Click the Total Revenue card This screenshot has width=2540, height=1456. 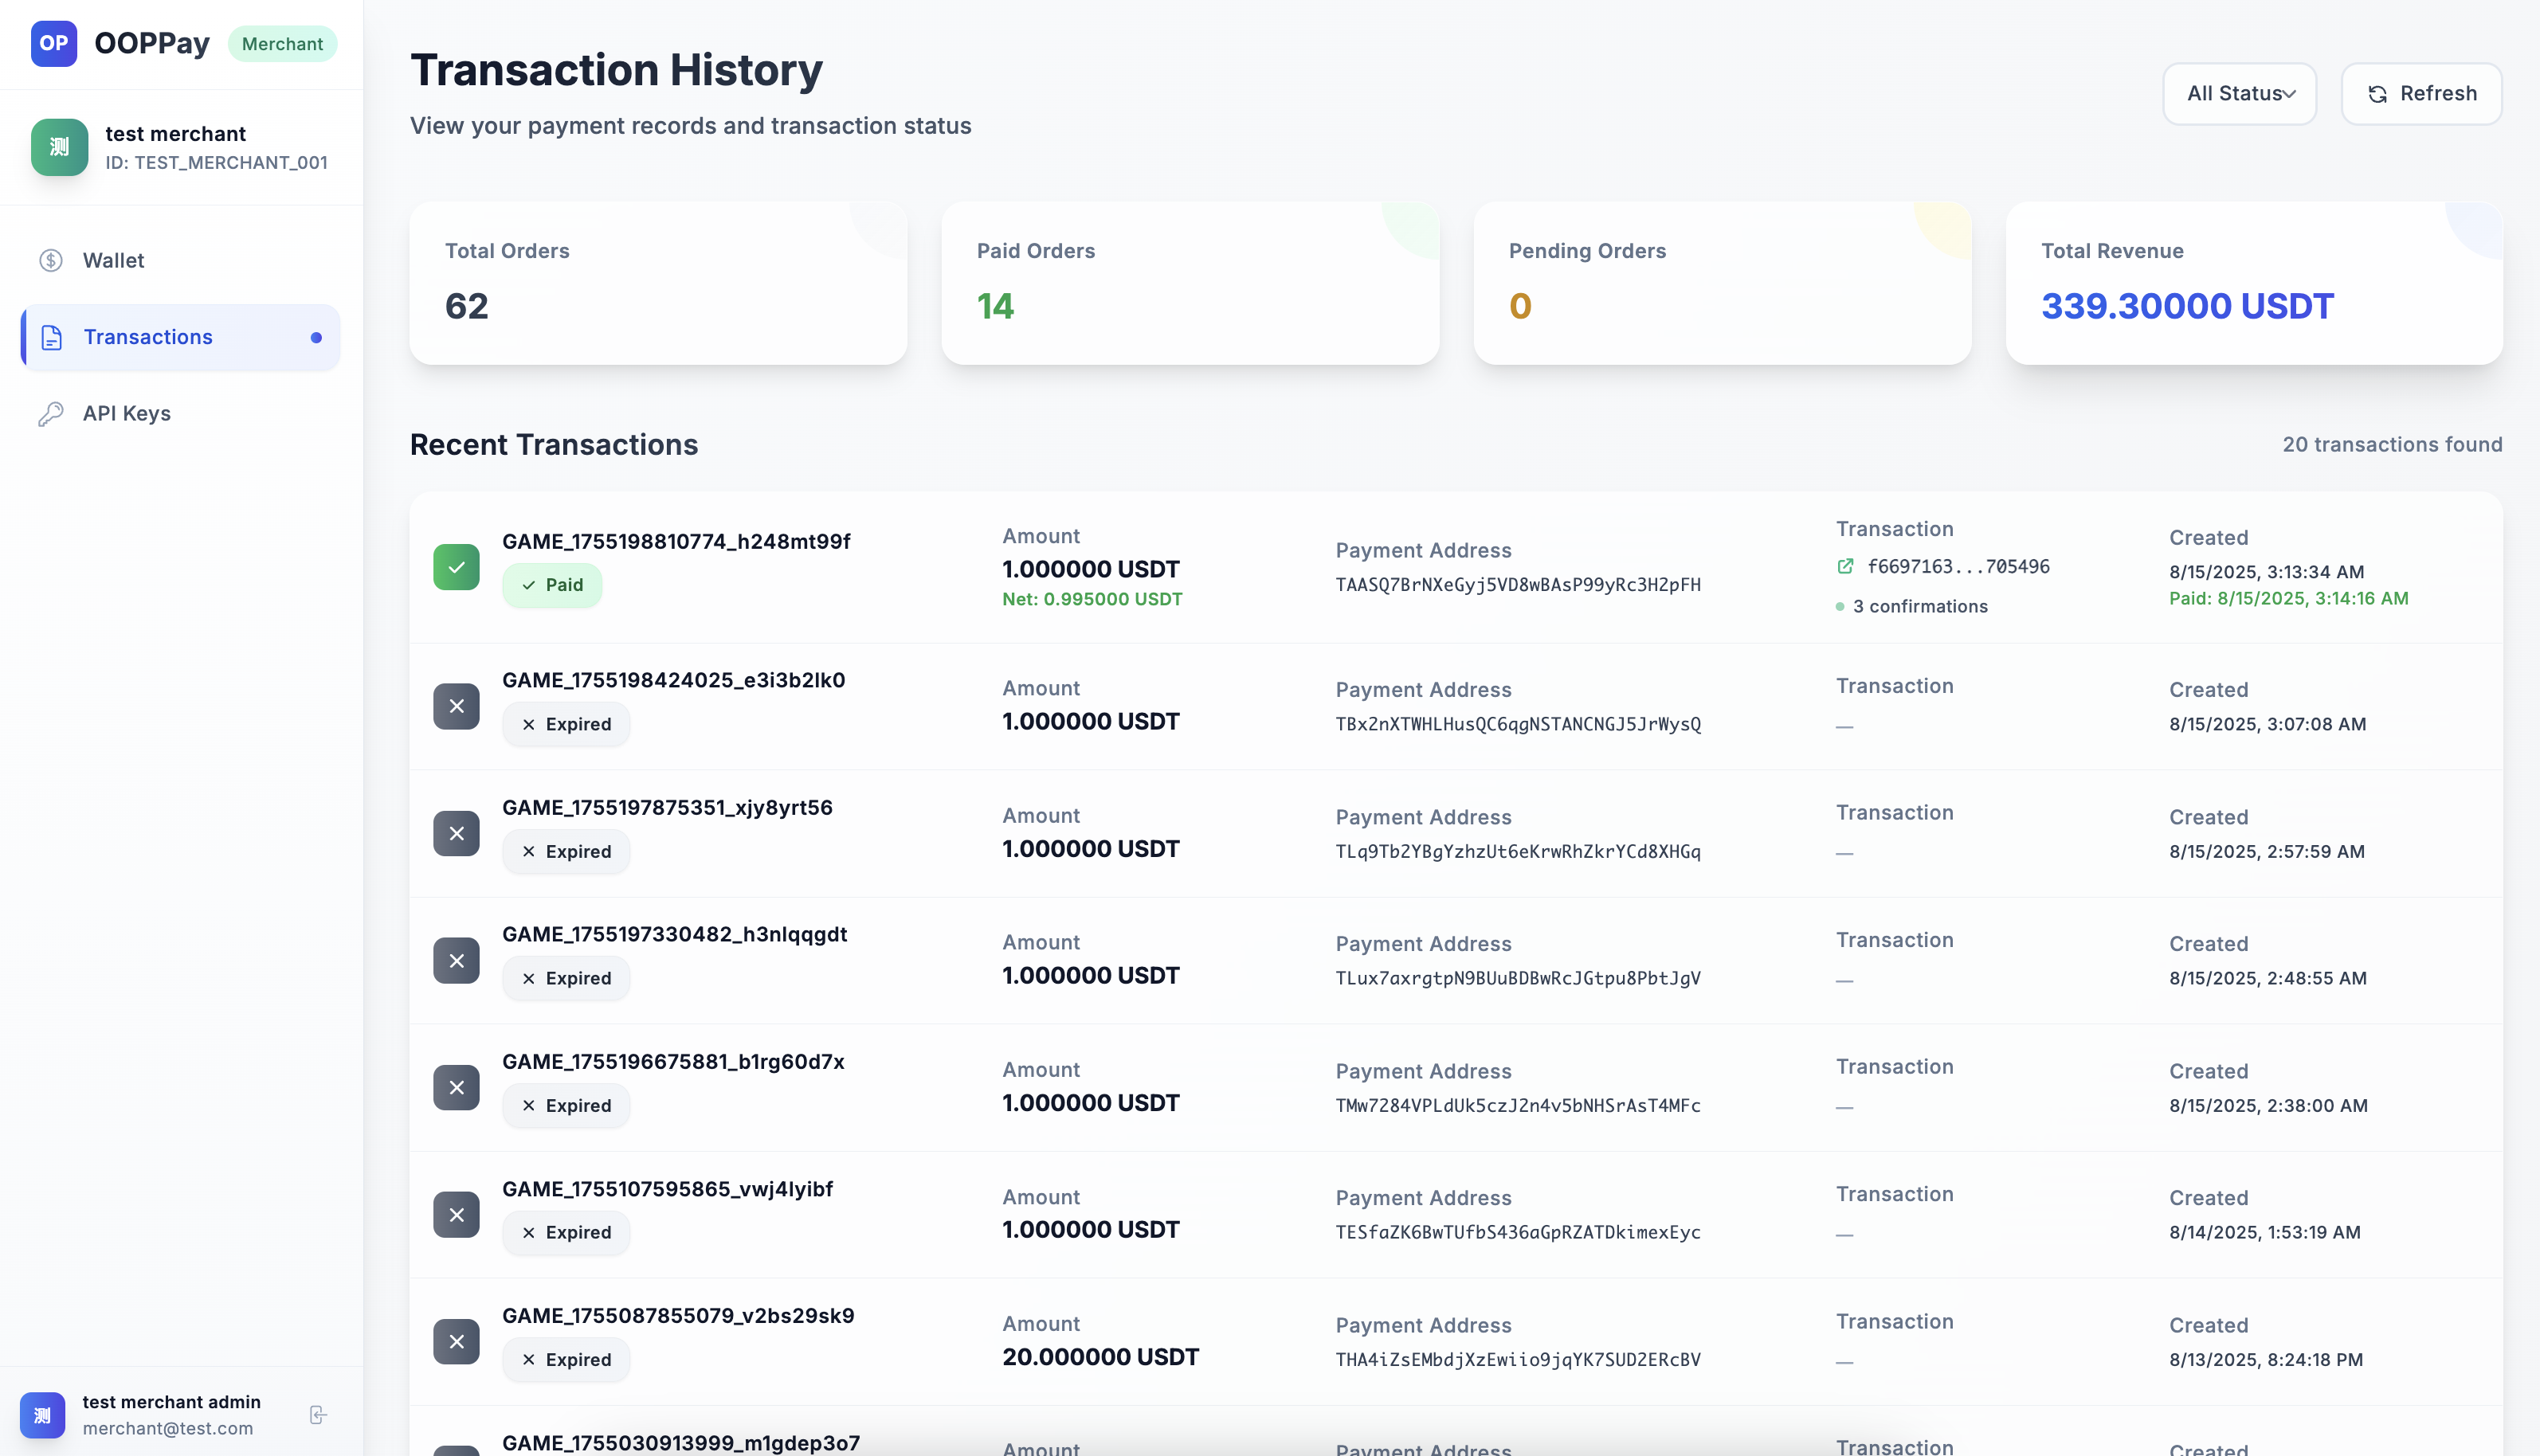[x=2254, y=283]
